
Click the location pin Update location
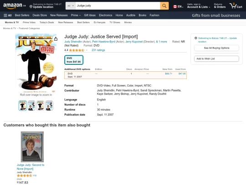pyautogui.click(x=46, y=5)
